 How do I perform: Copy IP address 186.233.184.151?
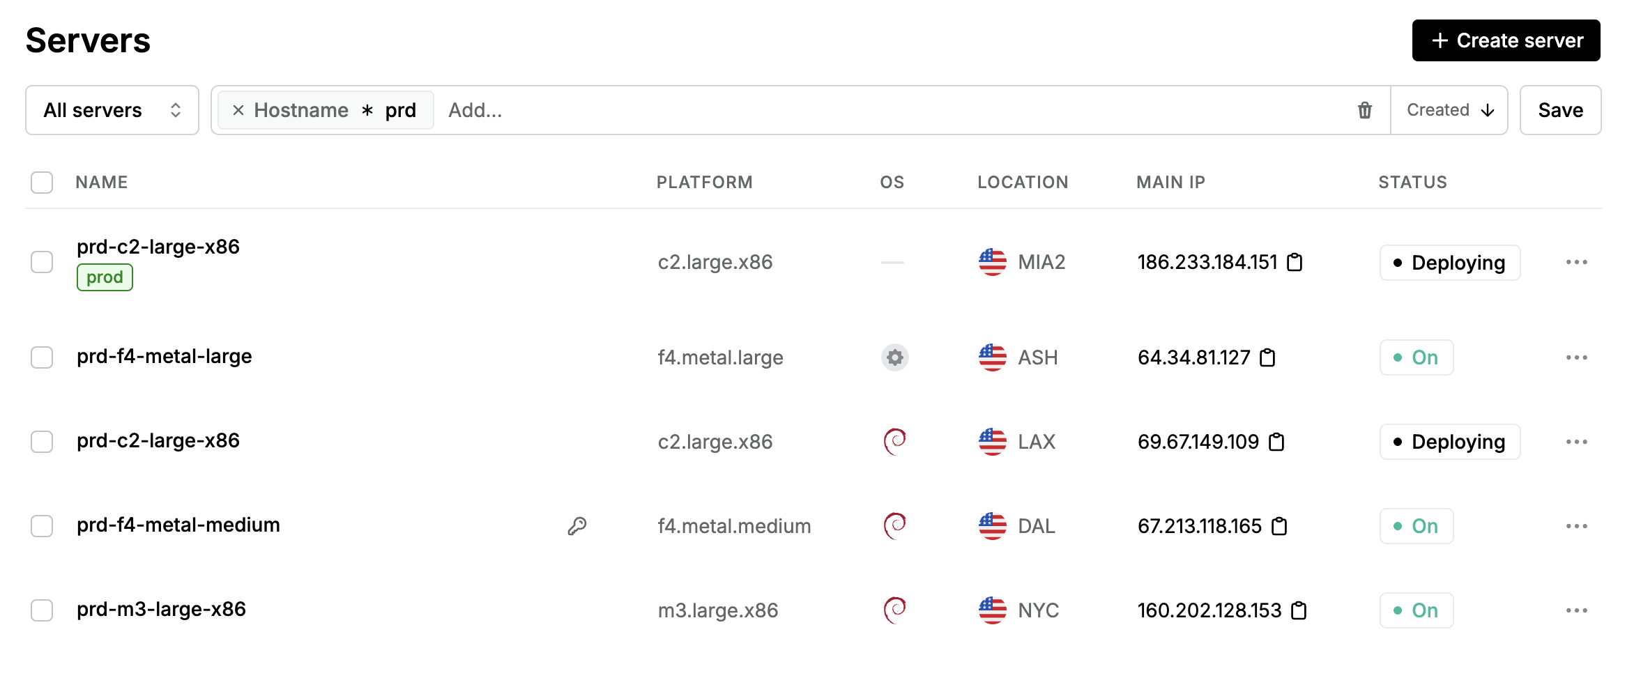coord(1295,262)
